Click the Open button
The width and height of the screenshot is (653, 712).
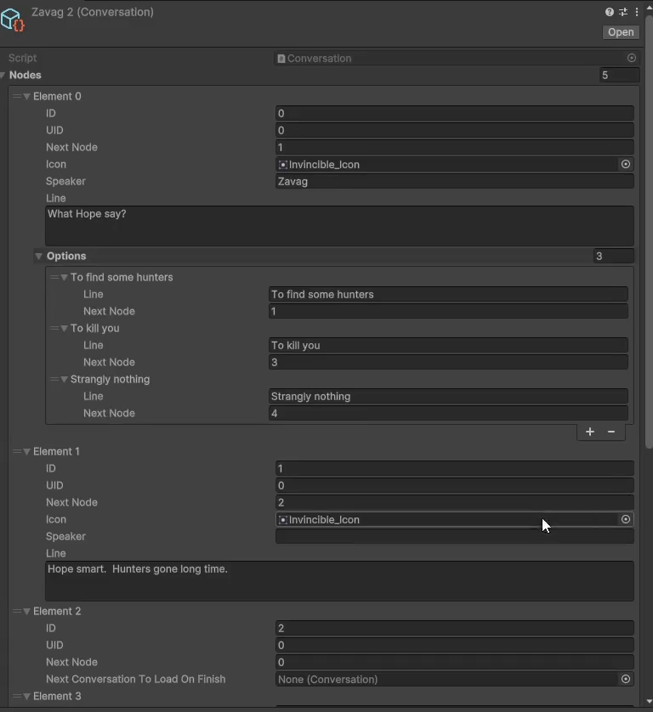(621, 32)
